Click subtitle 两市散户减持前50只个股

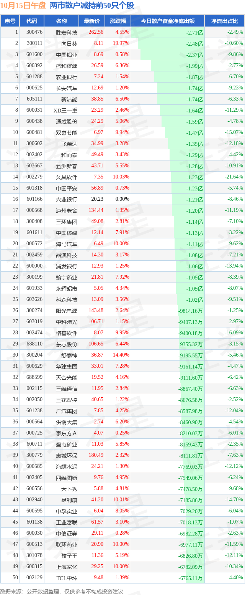coord(92,6)
